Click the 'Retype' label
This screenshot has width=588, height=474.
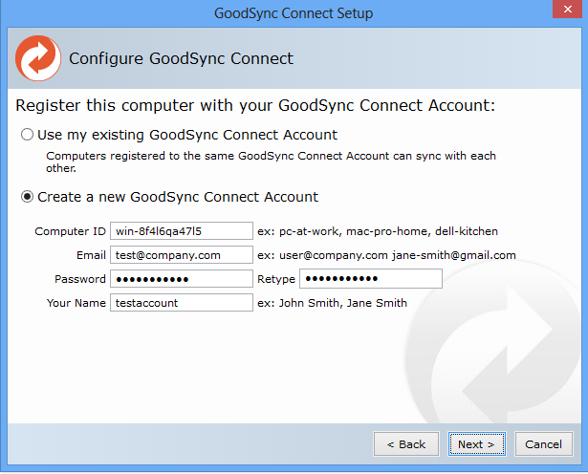tap(275, 279)
